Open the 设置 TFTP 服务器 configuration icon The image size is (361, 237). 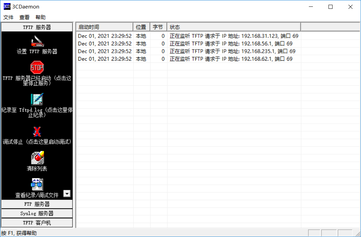tap(37, 41)
